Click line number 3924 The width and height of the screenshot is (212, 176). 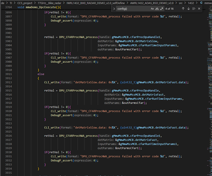(x=9, y=128)
